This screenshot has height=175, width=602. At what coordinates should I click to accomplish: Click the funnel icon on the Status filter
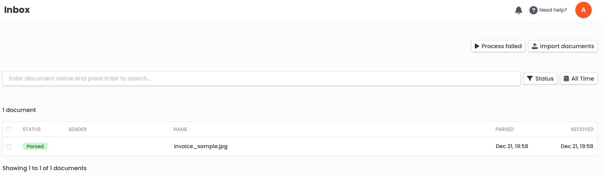(x=530, y=79)
